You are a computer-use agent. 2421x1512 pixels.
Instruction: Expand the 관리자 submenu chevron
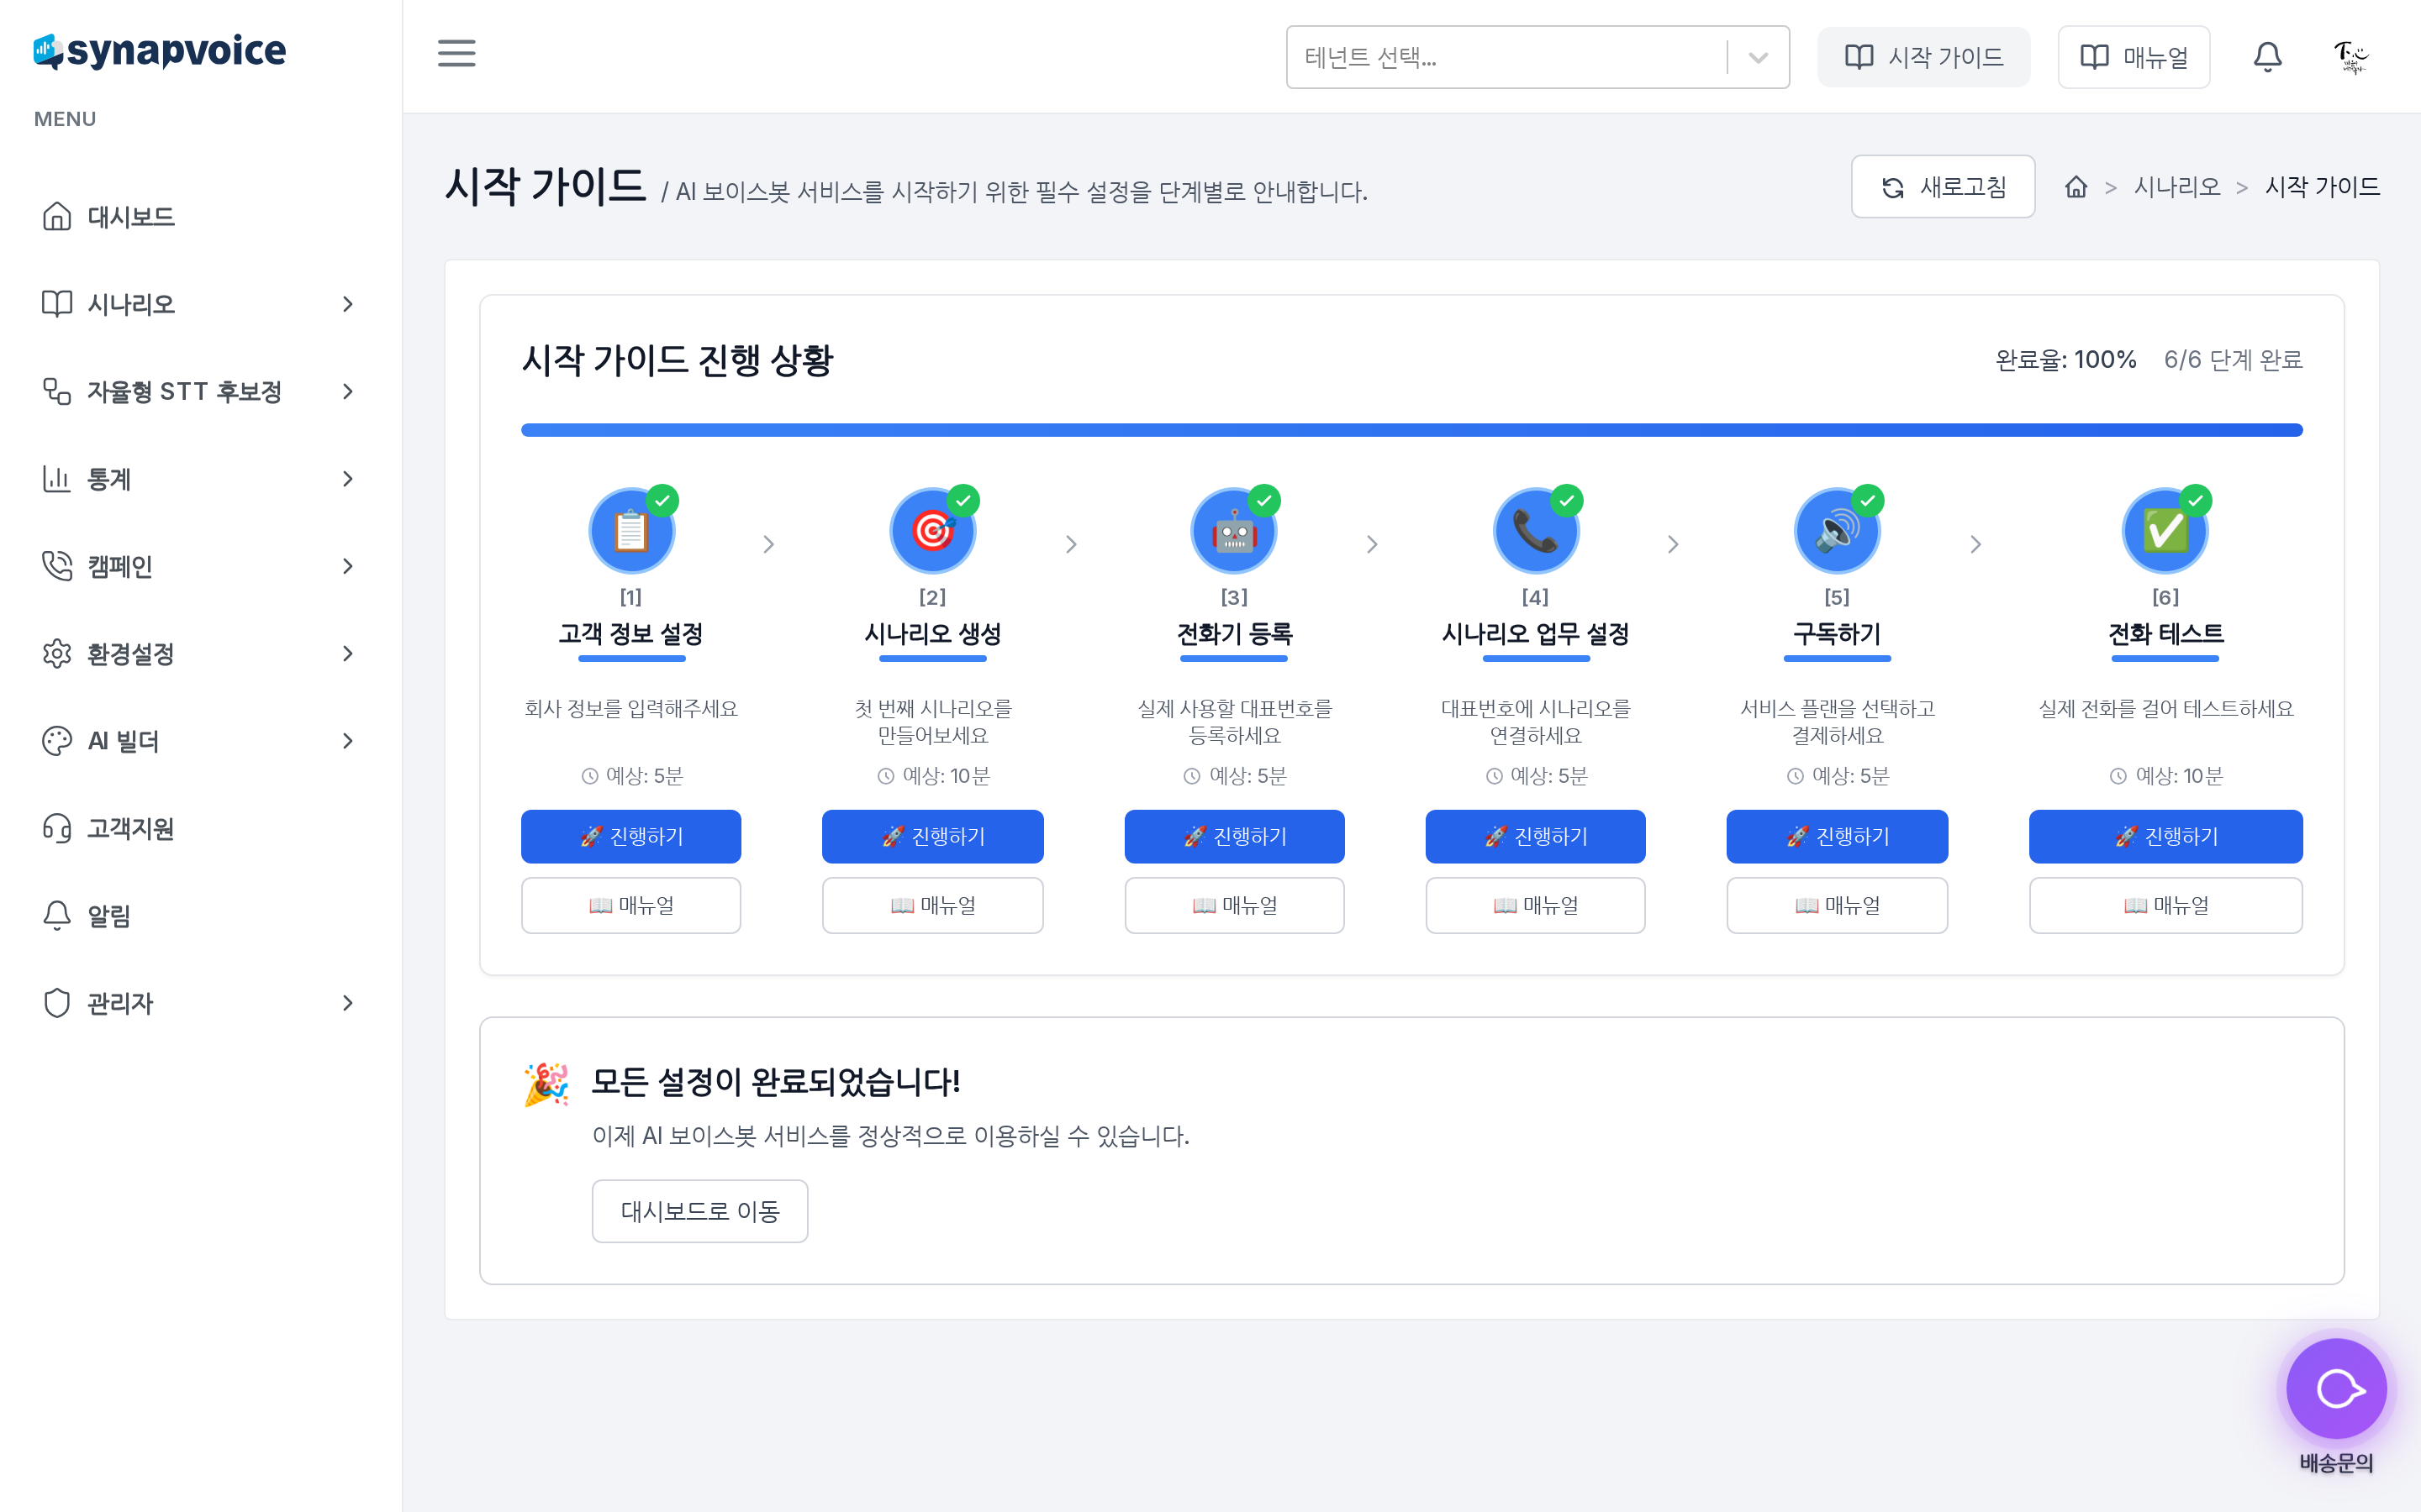click(x=347, y=1003)
